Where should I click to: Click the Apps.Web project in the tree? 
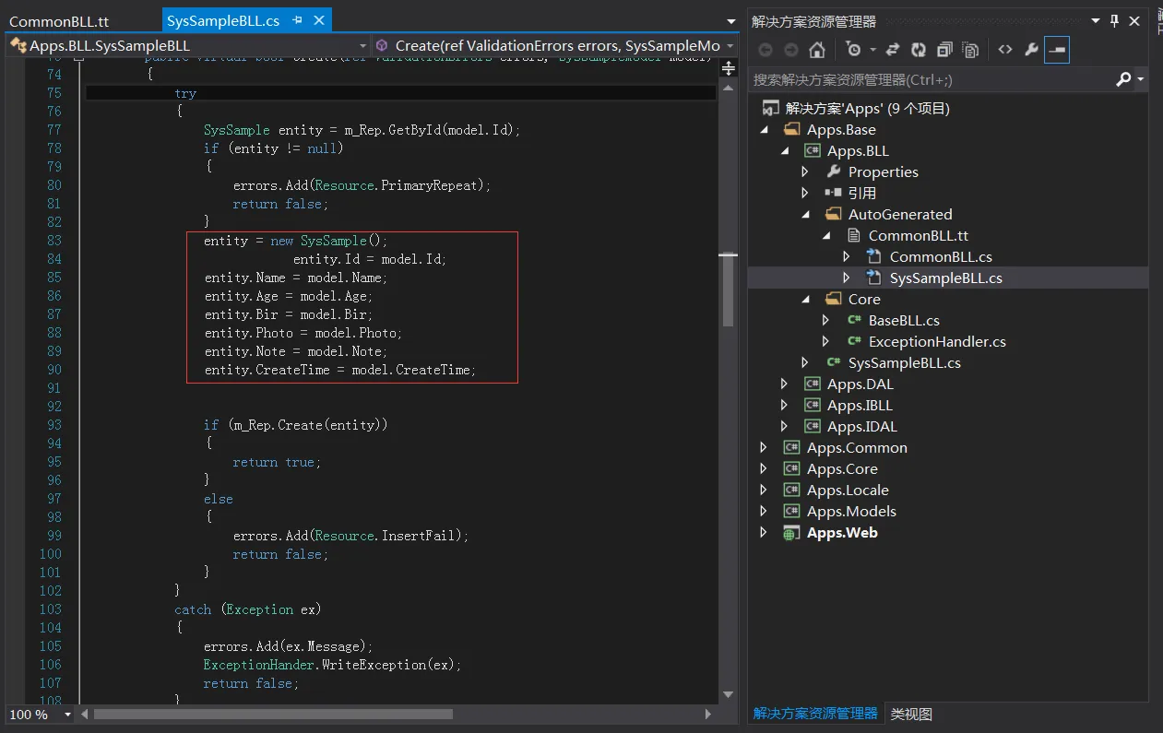click(842, 532)
